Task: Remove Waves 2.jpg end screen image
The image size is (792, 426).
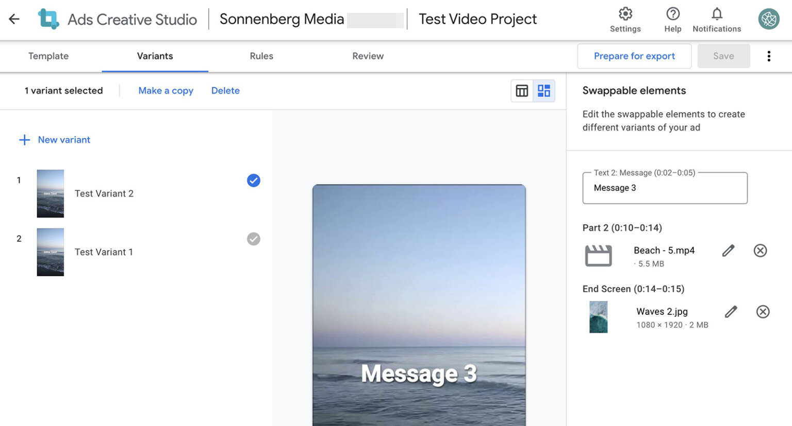Action: point(763,312)
